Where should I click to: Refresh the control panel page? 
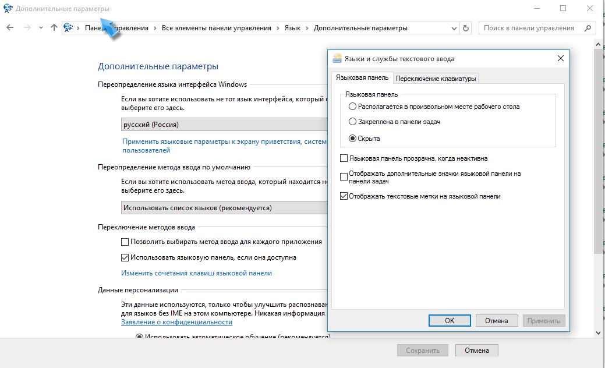466,28
